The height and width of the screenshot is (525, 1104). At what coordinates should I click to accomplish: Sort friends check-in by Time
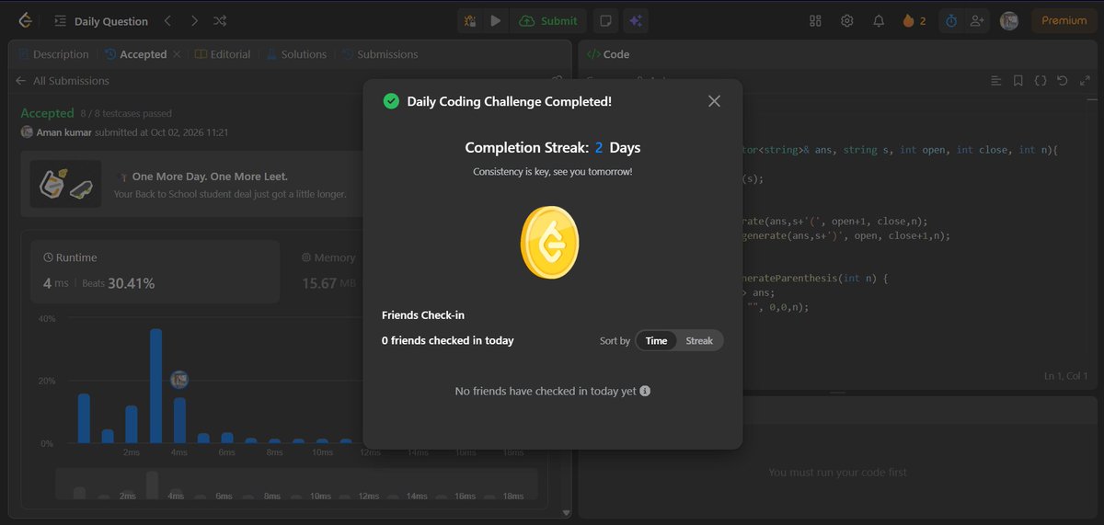pyautogui.click(x=656, y=340)
